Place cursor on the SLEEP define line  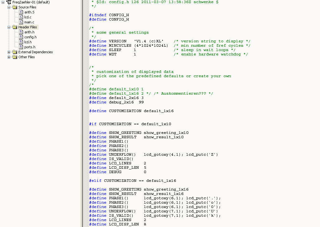point(162,50)
